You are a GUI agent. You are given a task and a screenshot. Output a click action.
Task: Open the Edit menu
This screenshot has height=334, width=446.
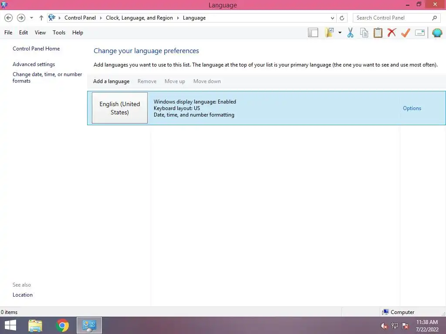point(24,33)
